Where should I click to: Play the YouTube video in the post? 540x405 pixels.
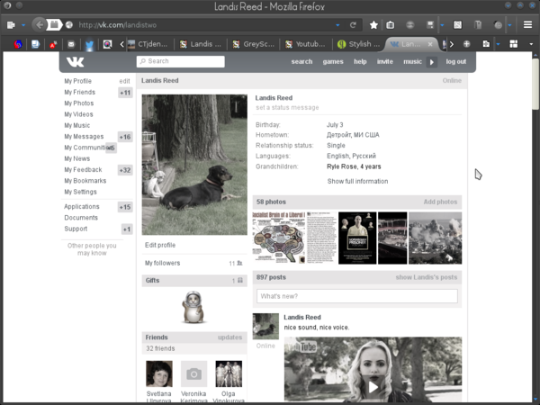pyautogui.click(x=373, y=387)
